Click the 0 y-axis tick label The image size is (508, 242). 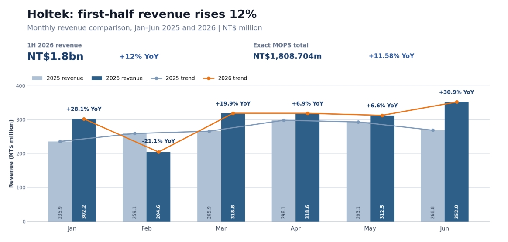(24, 222)
